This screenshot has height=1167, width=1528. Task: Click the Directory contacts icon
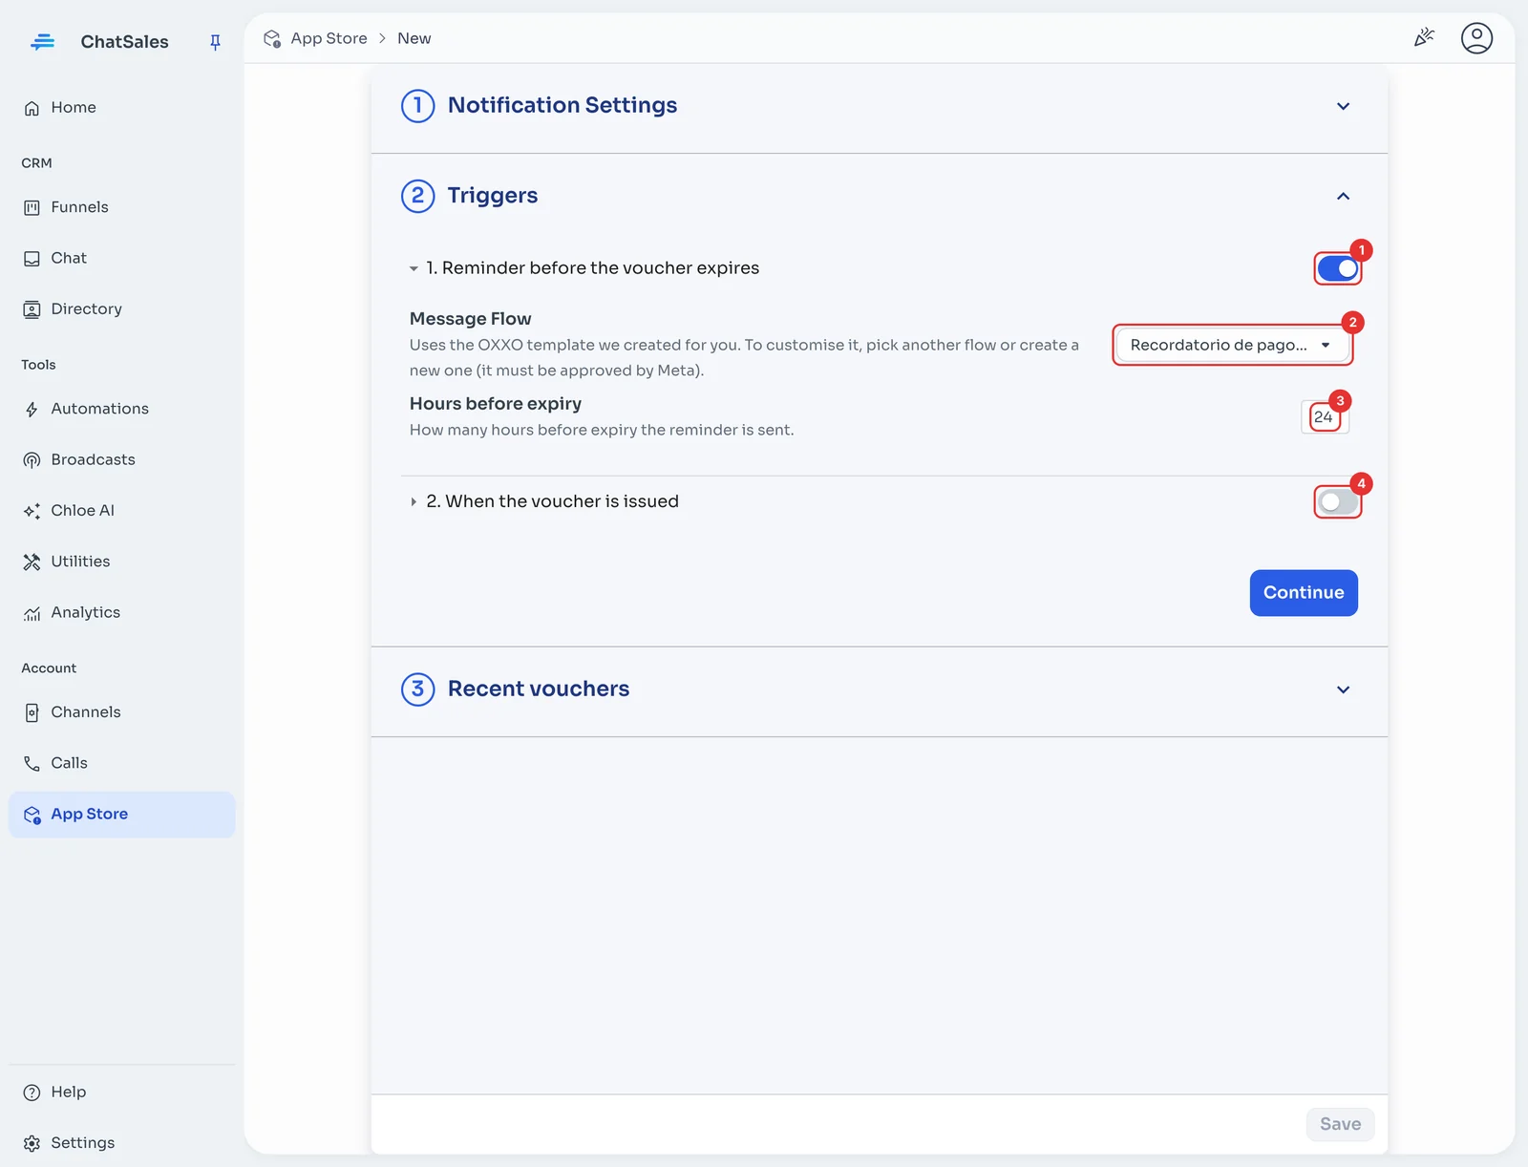32,309
